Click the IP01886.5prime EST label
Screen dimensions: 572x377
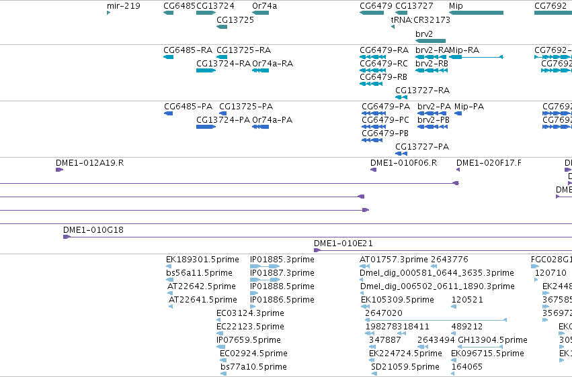click(x=282, y=300)
